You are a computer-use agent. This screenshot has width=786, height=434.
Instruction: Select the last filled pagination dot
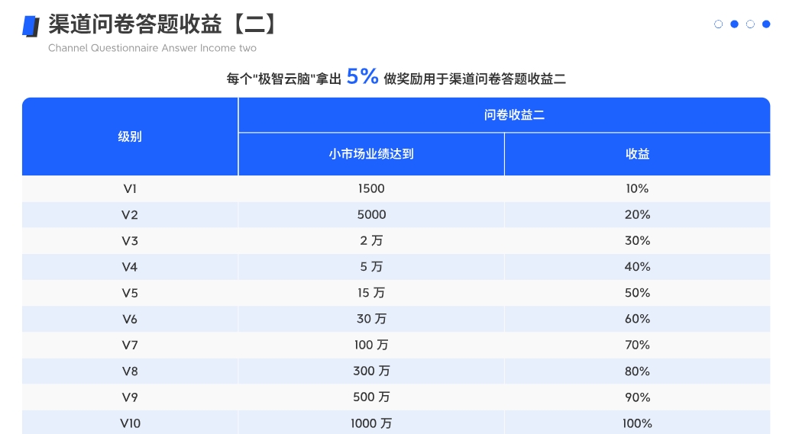point(766,24)
